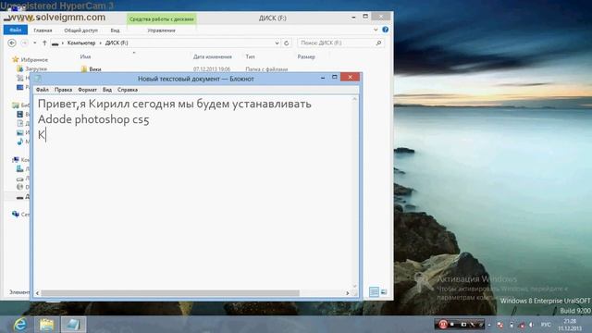Screen dimensions: 592x333
Task: Click Notepad vertical scroll down arrow
Action: (354, 286)
